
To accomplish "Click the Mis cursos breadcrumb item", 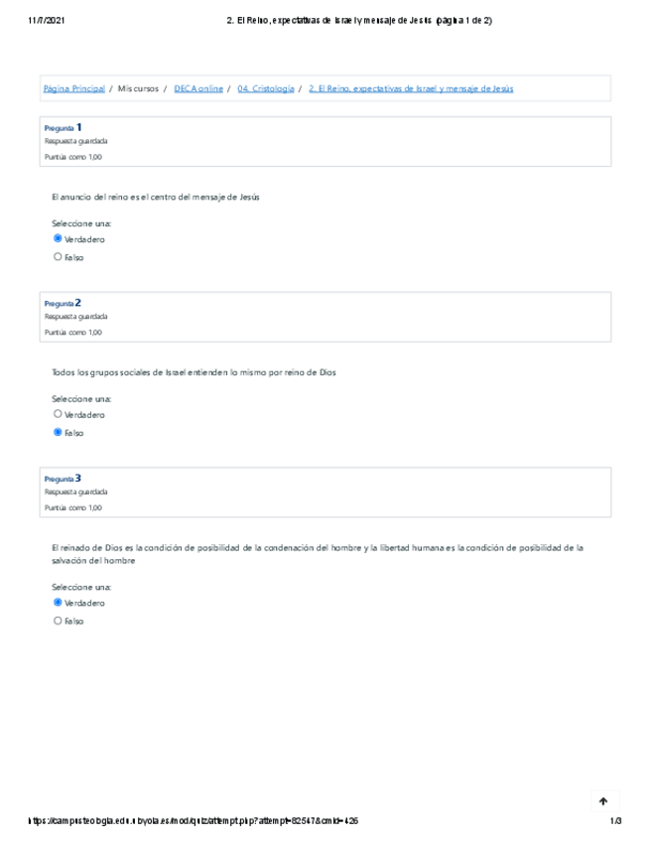I will click(138, 88).
